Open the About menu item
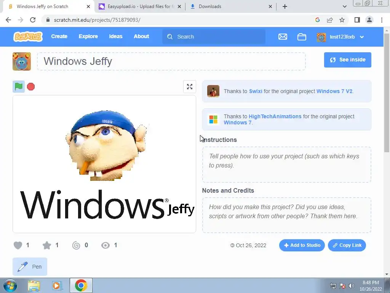 click(x=141, y=36)
